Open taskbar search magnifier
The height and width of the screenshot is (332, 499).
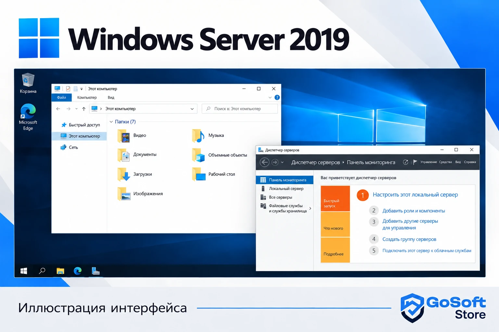[x=42, y=271]
